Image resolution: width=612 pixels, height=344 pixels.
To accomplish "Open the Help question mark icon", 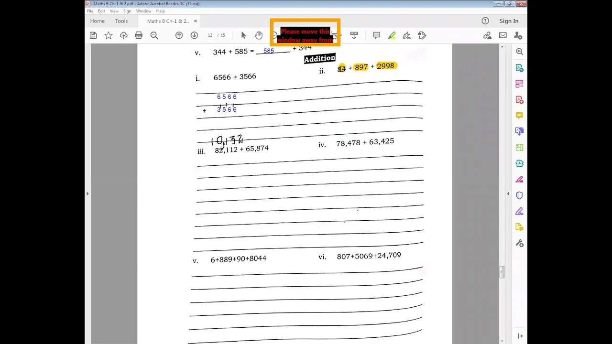I will (485, 21).
